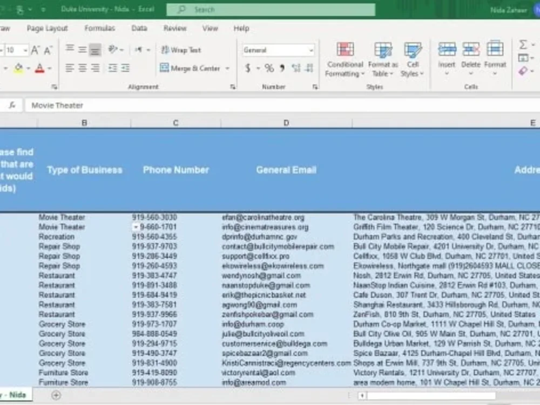The image size is (540, 405).
Task: Open the Formulas tab
Action: 100,28
